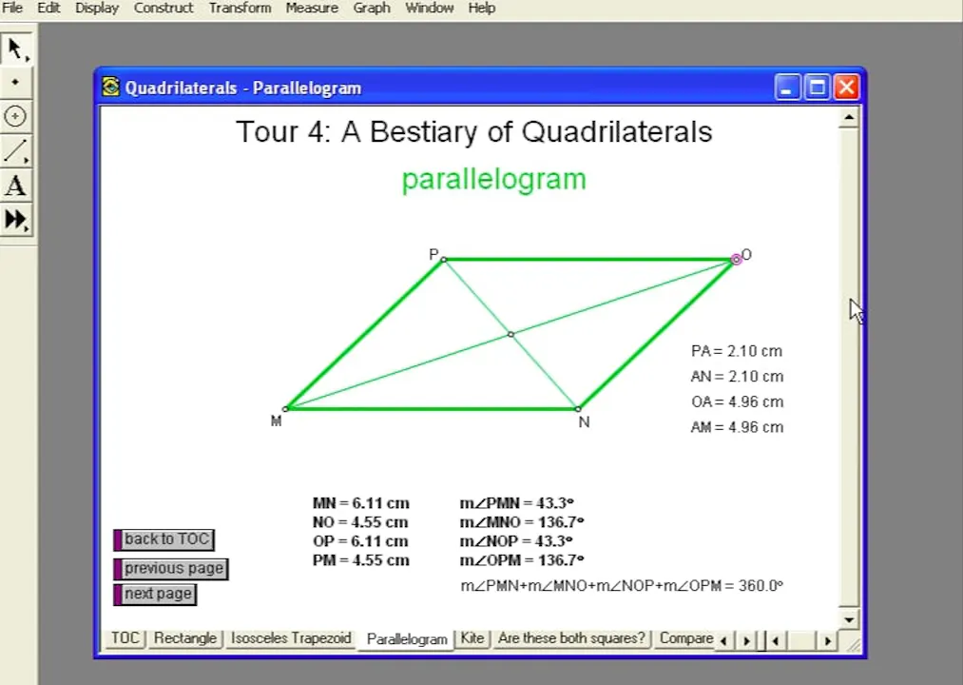This screenshot has height=685, width=963.
Task: Select the PM = 4.55 cm measurement
Action: click(x=360, y=560)
